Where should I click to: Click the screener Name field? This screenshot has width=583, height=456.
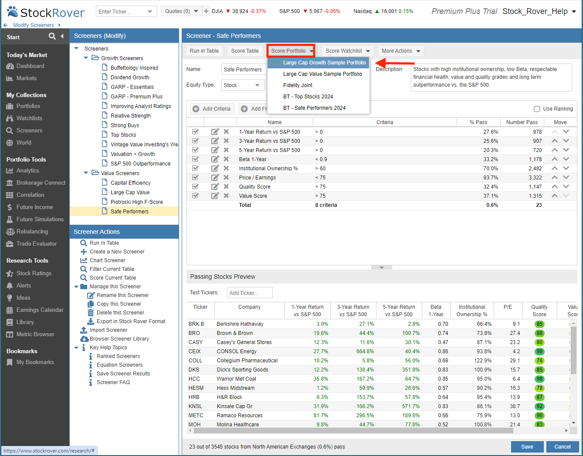[x=244, y=69]
